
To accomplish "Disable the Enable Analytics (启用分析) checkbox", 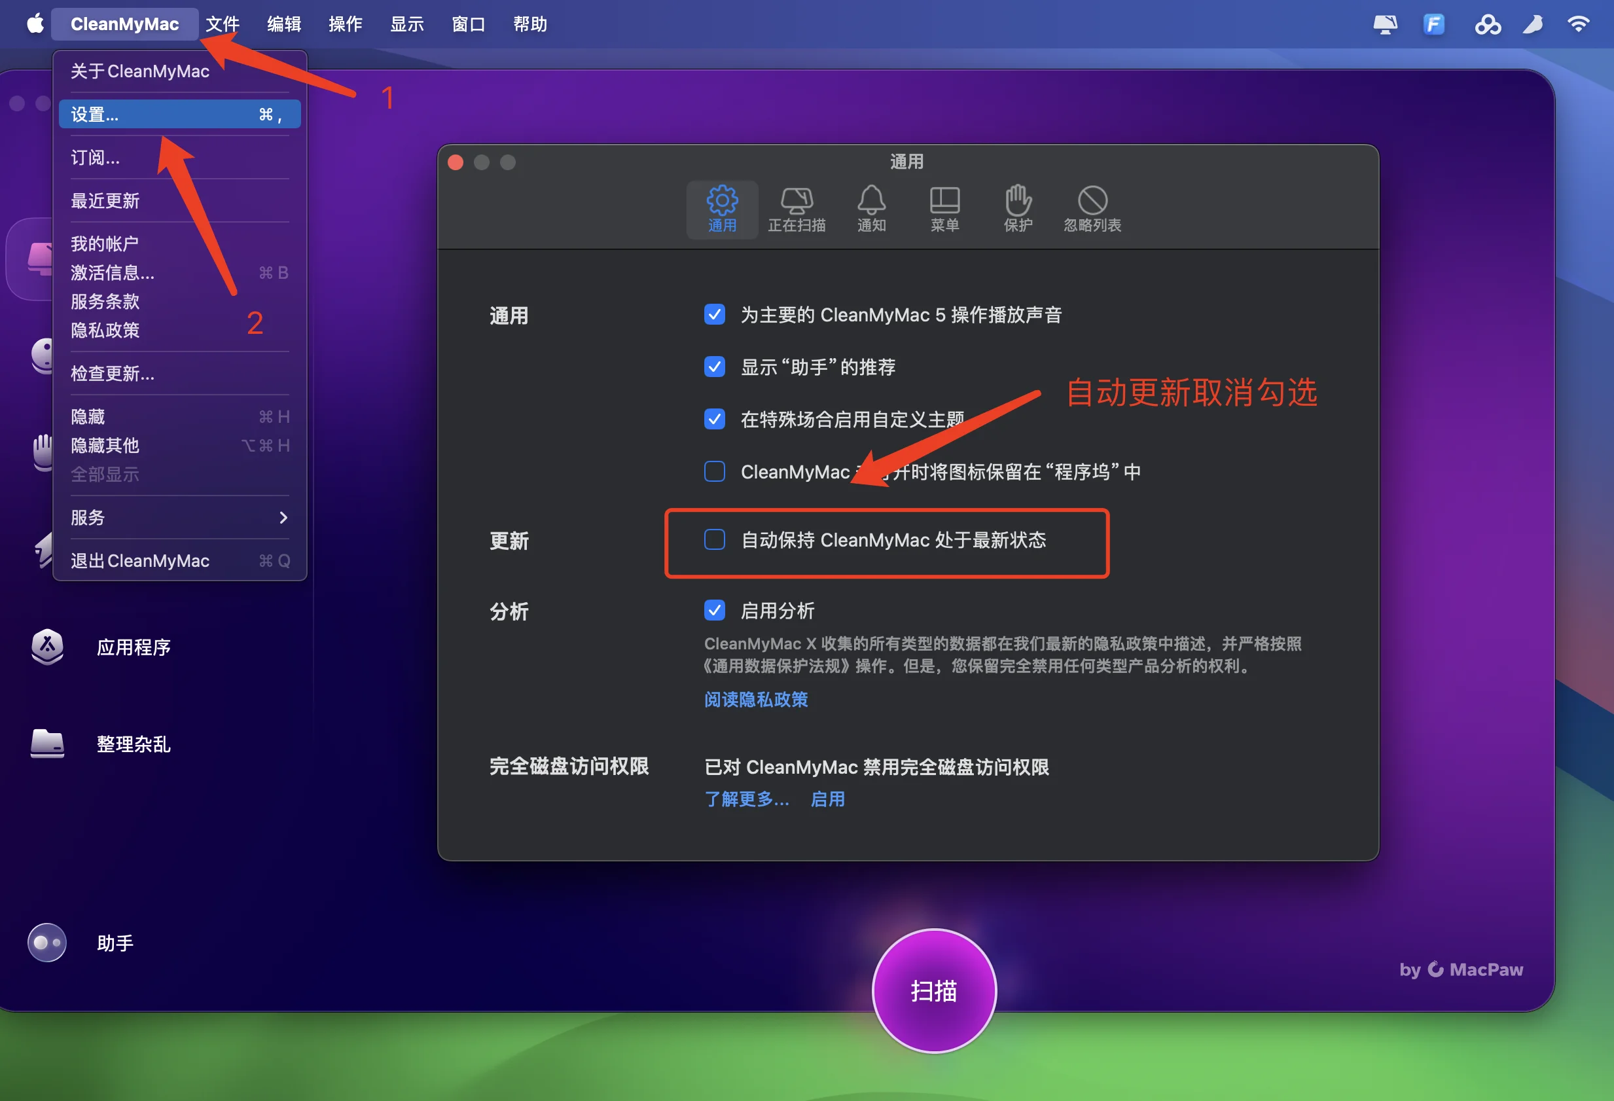I will [x=715, y=611].
